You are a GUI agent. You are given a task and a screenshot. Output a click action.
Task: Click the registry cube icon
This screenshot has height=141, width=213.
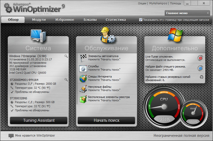(x=83, y=99)
